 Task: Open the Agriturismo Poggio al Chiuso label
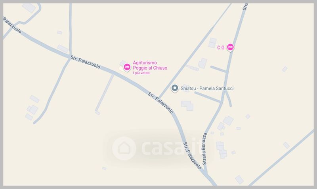(150, 65)
